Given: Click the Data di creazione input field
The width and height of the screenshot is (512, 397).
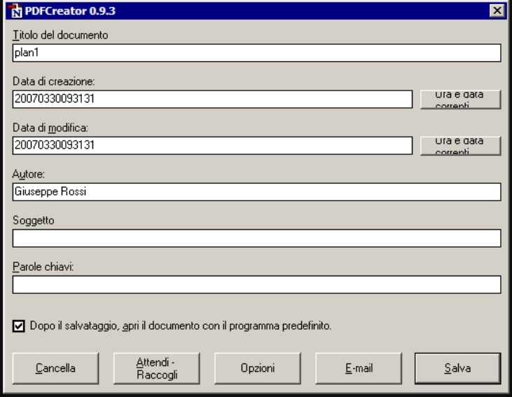Looking at the screenshot, I should [x=212, y=99].
